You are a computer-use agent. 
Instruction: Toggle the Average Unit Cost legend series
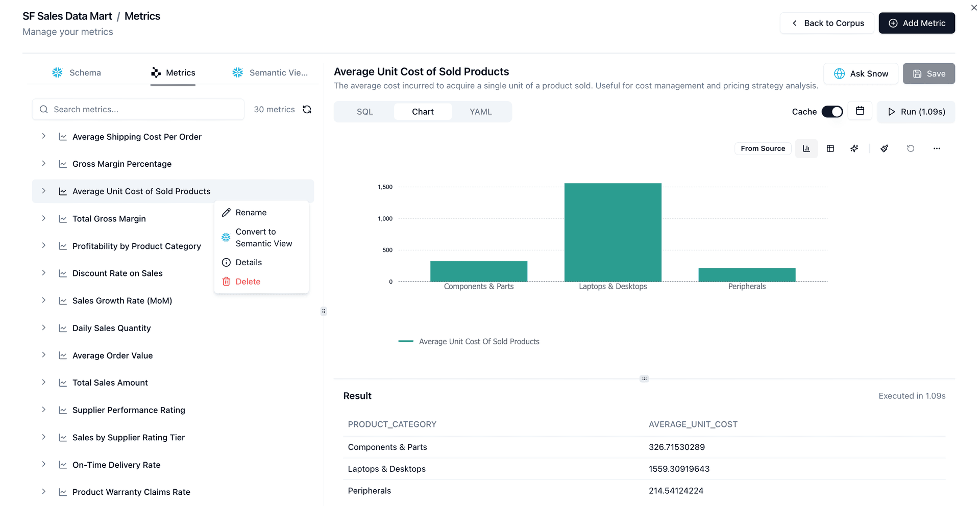(x=469, y=342)
